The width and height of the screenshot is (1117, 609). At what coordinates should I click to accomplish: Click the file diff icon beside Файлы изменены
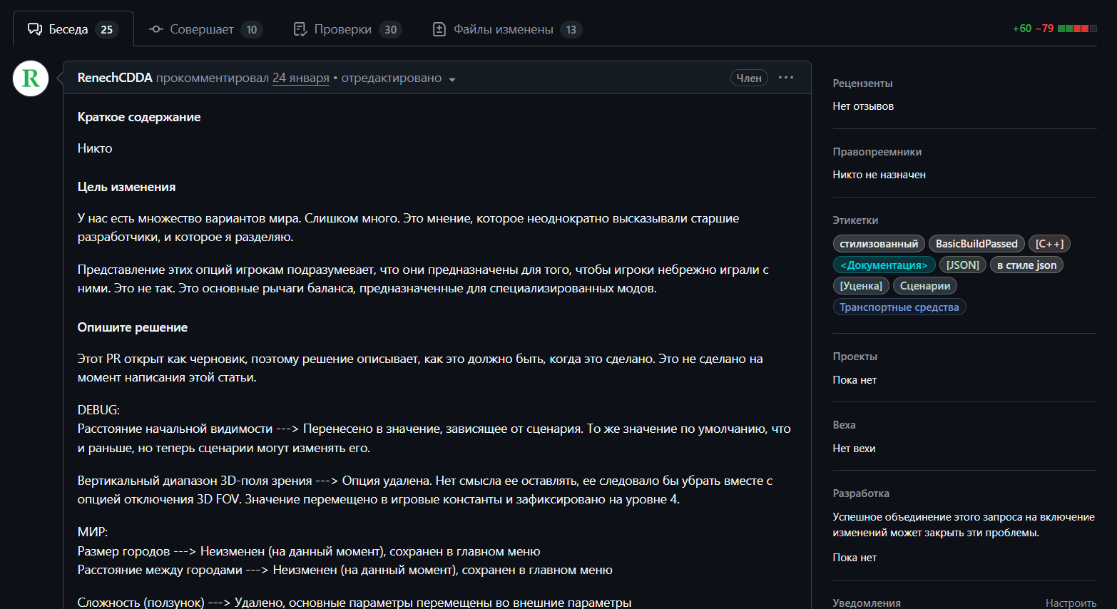[x=439, y=29]
